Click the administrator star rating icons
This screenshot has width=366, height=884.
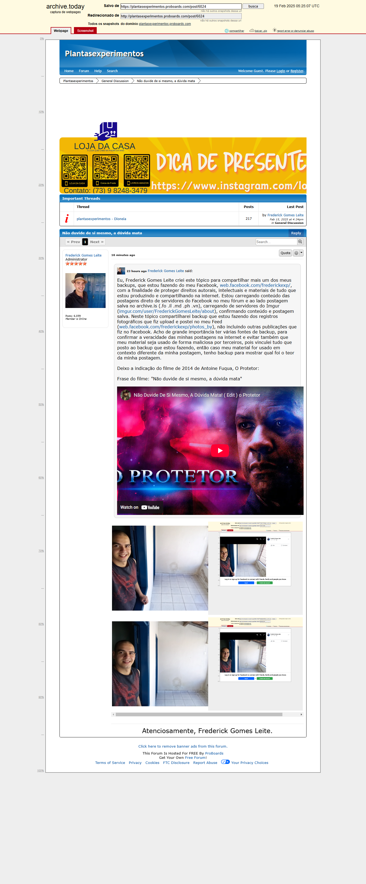point(76,263)
